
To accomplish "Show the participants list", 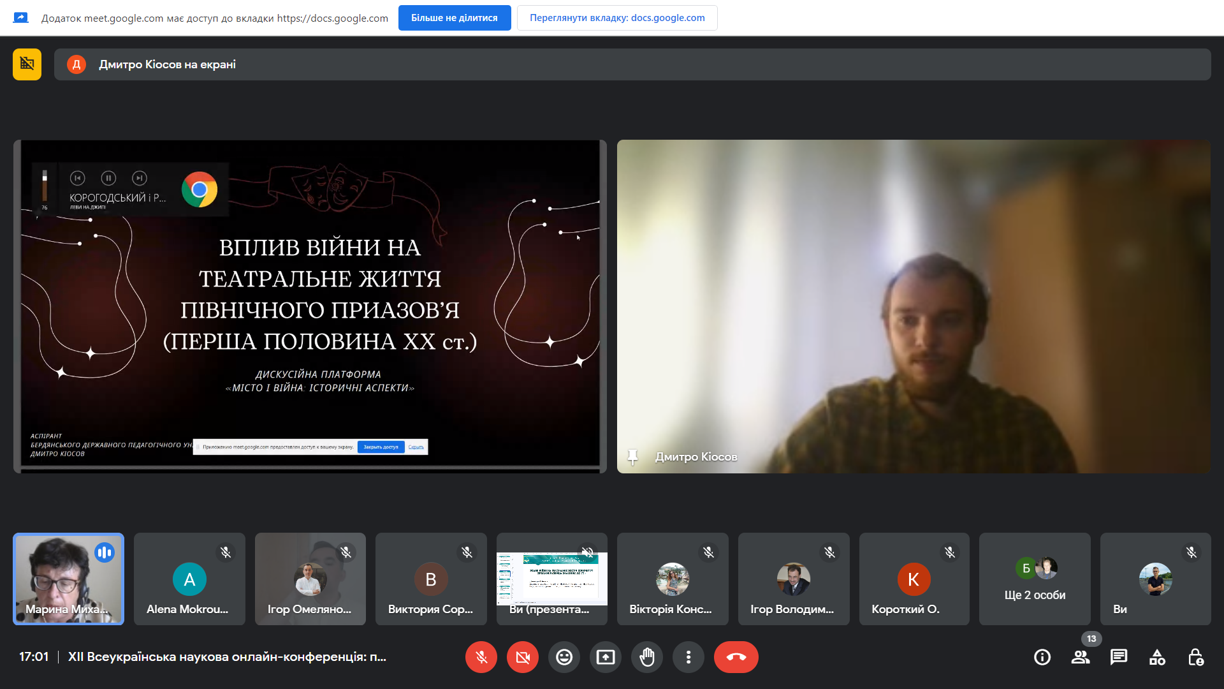I will (x=1081, y=657).
